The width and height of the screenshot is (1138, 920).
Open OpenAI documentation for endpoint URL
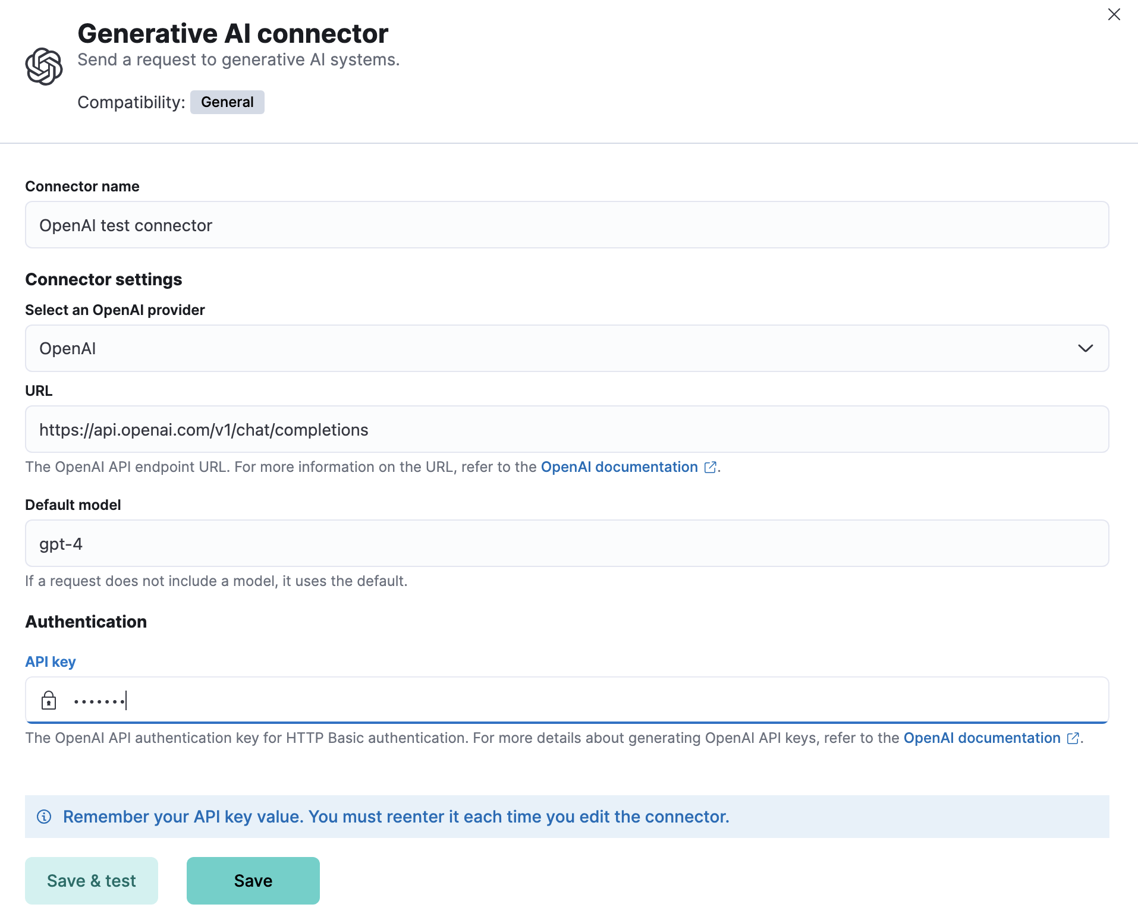[619, 467]
